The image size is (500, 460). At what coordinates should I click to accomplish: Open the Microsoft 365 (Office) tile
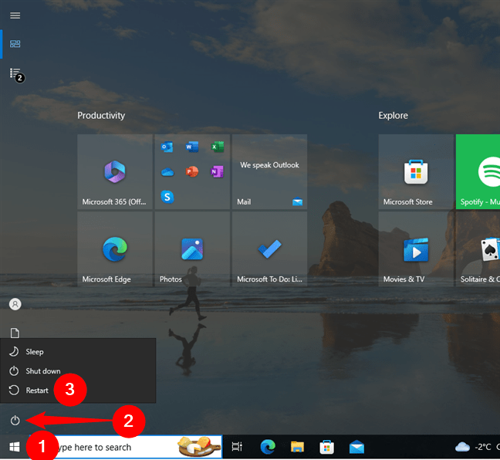pyautogui.click(x=114, y=171)
